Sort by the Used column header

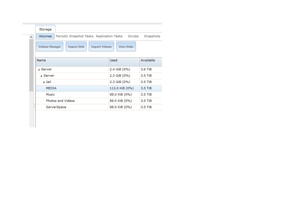(x=124, y=62)
